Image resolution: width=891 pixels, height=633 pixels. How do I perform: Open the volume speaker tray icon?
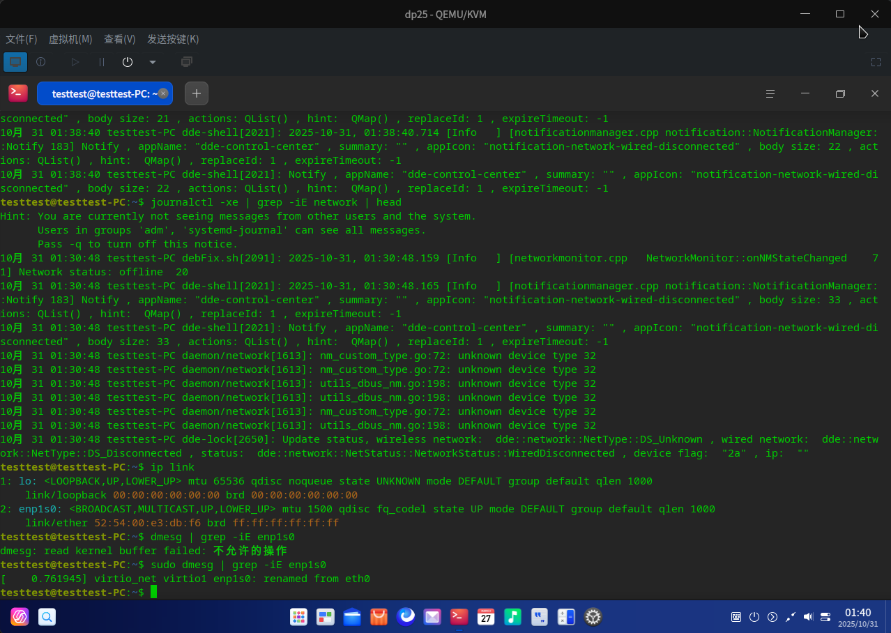click(x=809, y=617)
